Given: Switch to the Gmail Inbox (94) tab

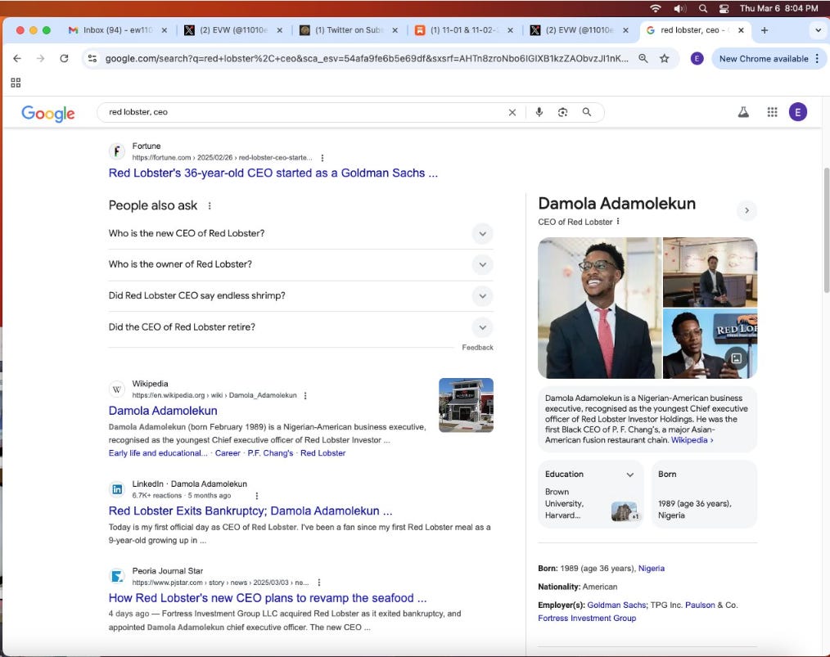Looking at the screenshot, I should pyautogui.click(x=118, y=30).
